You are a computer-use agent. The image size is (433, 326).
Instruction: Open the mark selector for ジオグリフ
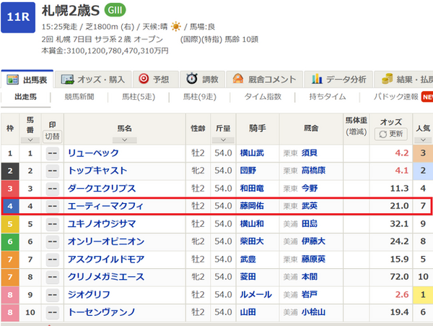[x=53, y=294]
